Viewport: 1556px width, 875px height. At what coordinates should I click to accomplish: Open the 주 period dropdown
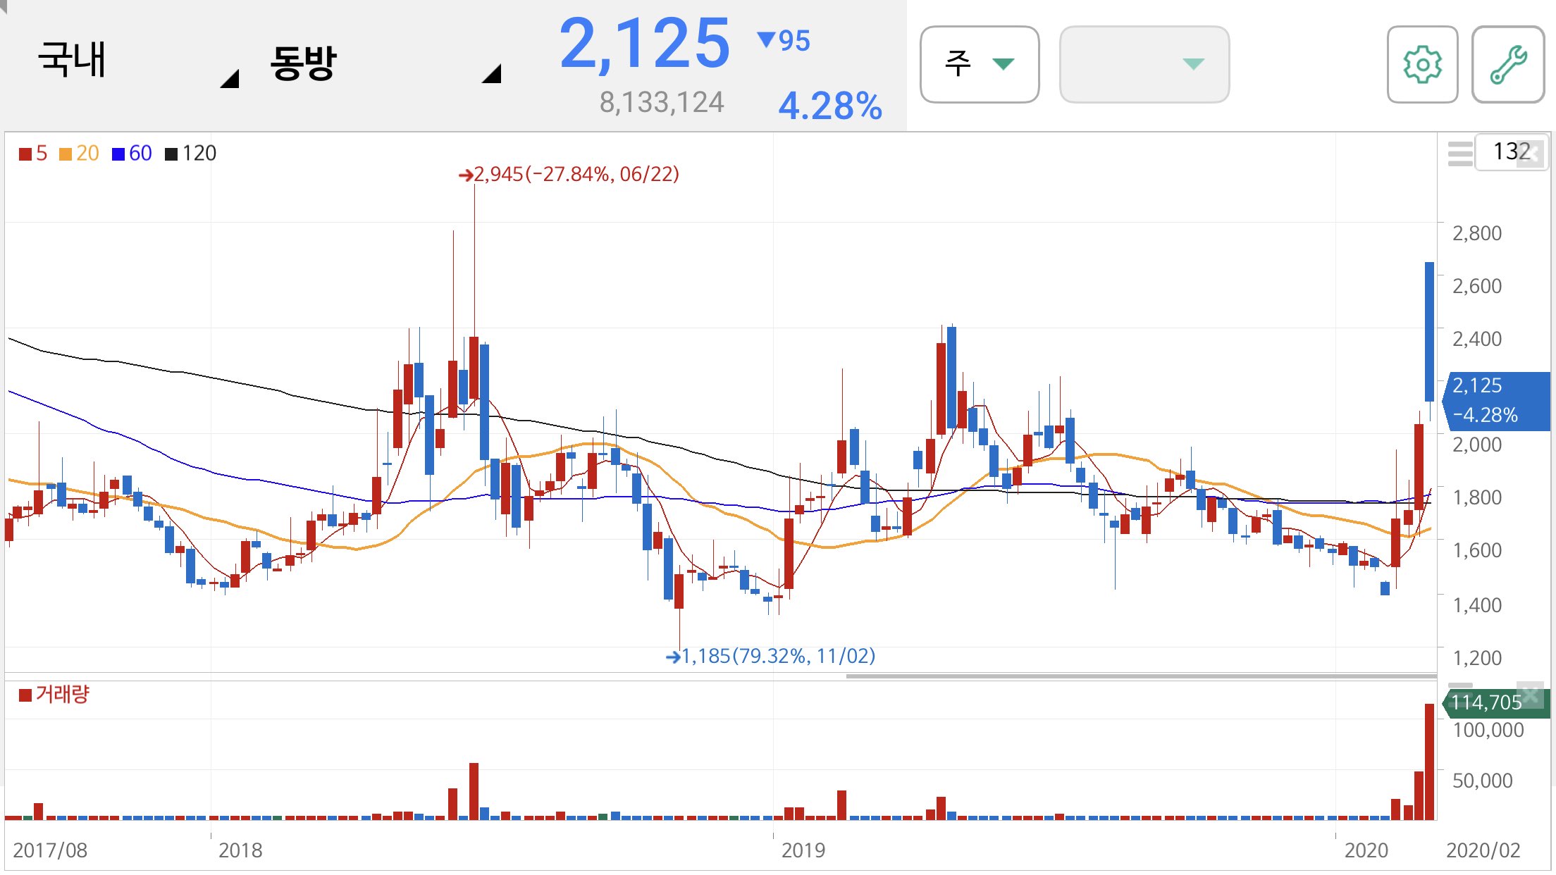coord(980,64)
